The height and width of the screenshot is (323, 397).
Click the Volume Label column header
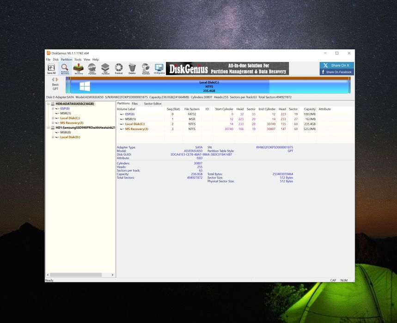tap(126, 109)
